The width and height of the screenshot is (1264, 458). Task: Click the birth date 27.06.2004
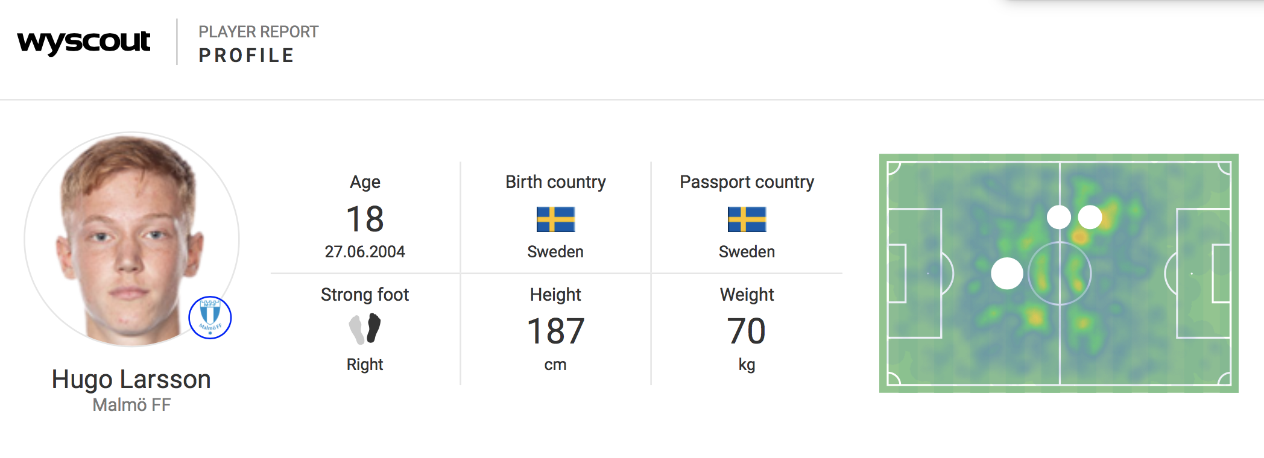point(365,252)
